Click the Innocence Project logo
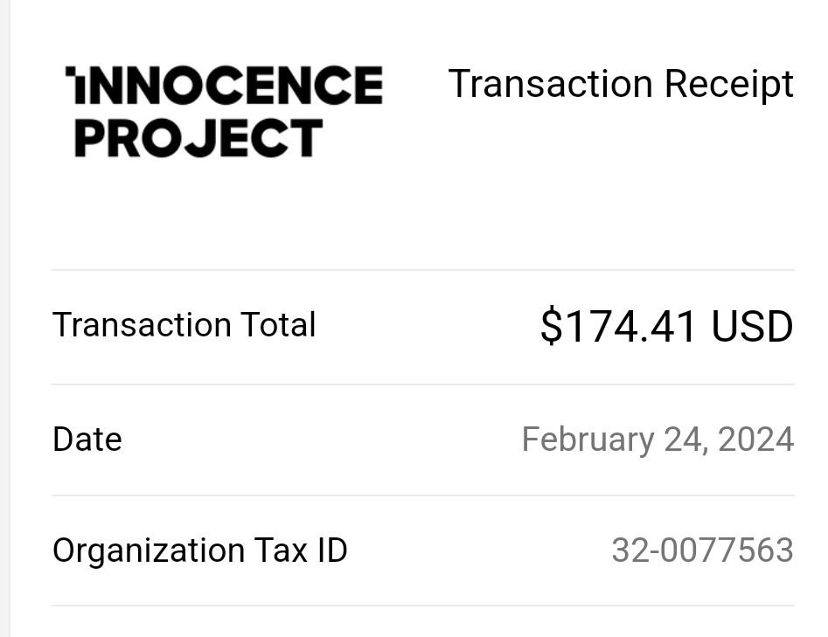The image size is (828, 637). tap(224, 111)
